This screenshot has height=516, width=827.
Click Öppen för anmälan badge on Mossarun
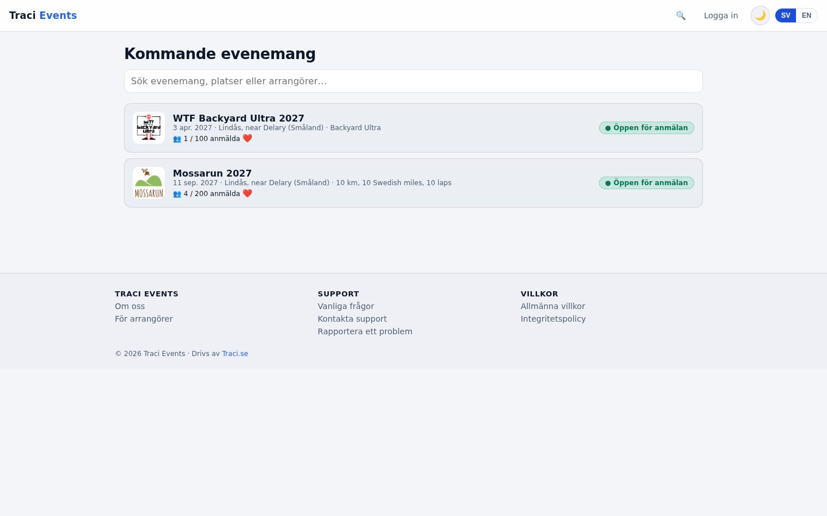point(647,183)
